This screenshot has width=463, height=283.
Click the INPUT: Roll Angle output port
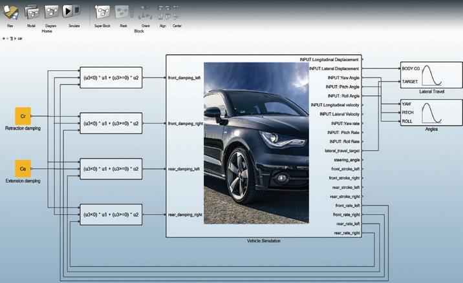coord(344,96)
